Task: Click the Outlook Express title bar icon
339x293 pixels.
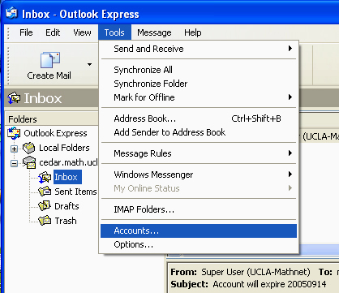Action: (x=11, y=14)
